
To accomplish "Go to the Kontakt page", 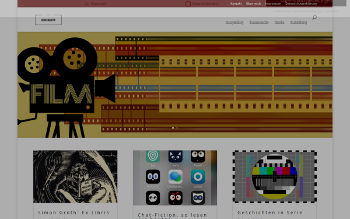I will (x=236, y=4).
